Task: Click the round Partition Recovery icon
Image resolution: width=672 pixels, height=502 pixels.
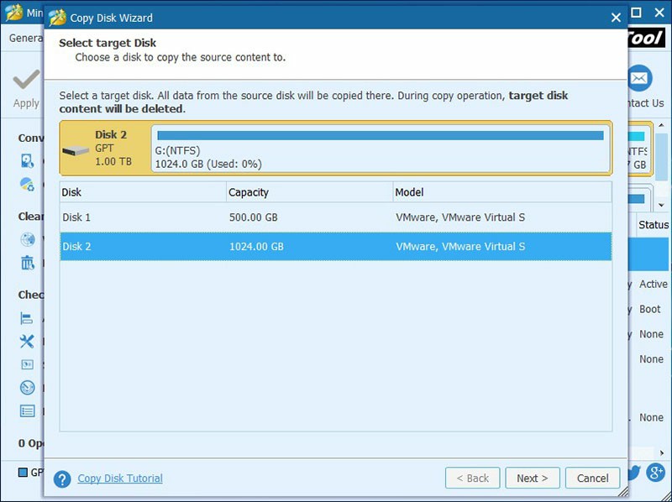Action: click(28, 388)
